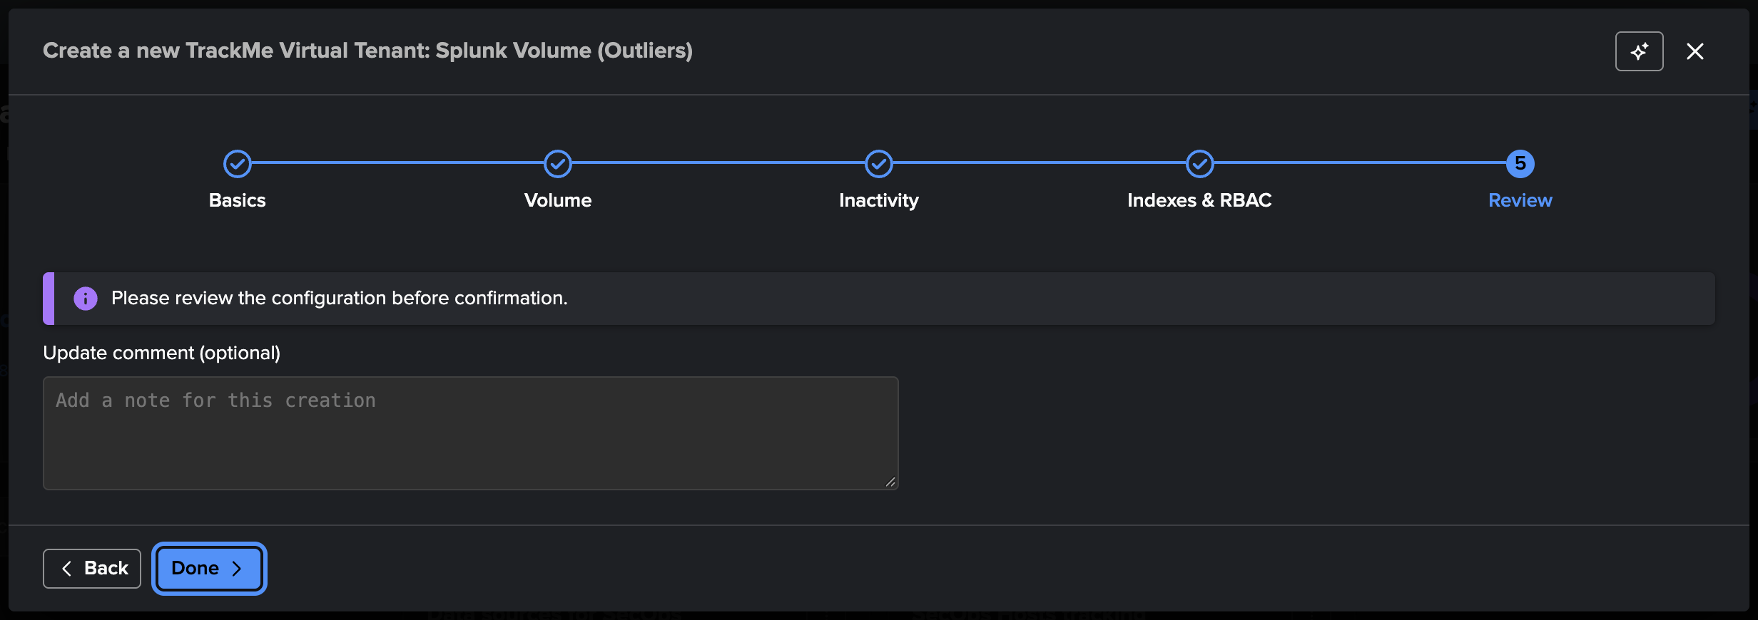Select the Review step label

pyautogui.click(x=1520, y=200)
